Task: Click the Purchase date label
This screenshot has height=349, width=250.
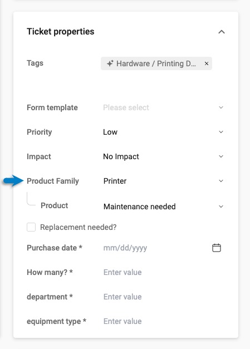Action: tap(55, 248)
